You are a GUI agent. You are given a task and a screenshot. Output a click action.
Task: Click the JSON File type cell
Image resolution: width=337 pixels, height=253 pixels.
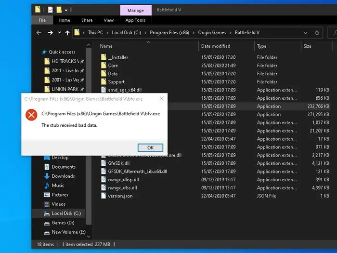[x=266, y=196]
